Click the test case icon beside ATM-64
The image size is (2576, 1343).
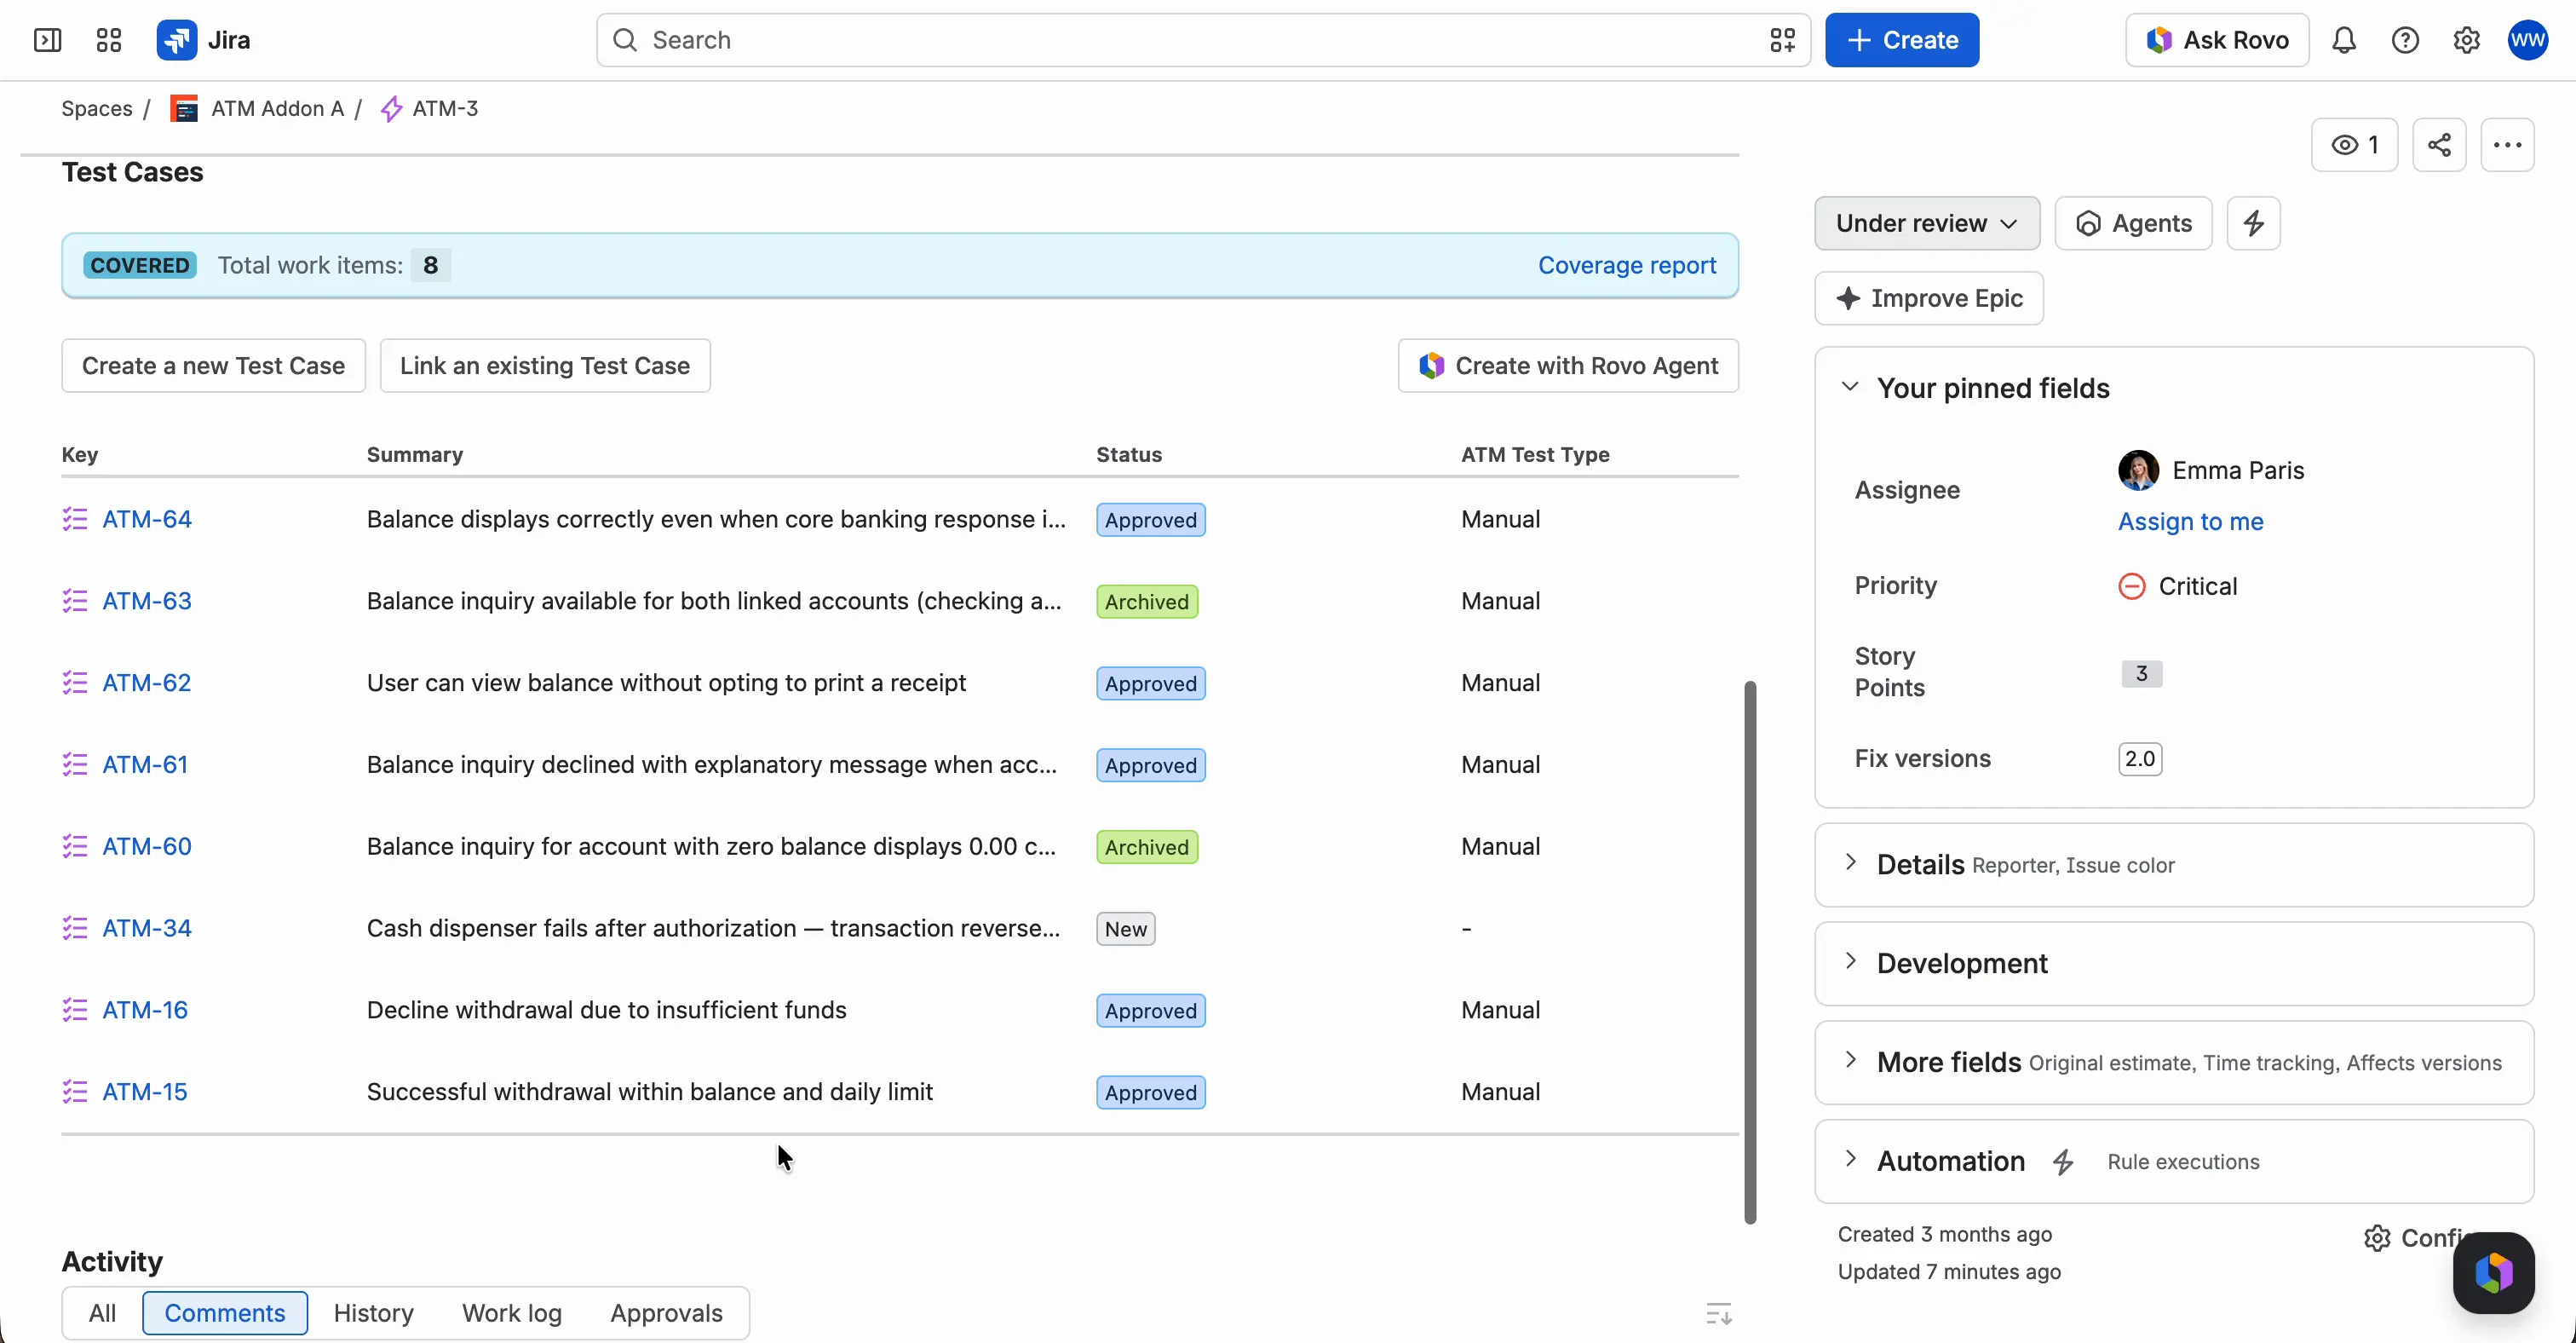tap(75, 519)
